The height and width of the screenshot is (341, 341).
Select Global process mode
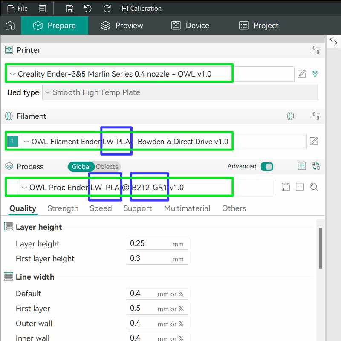coord(81,167)
